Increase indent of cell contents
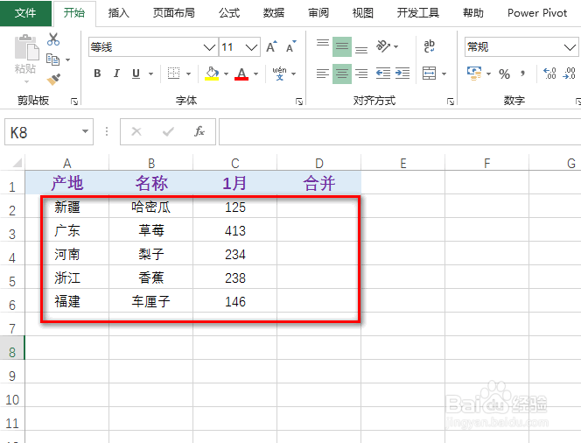This screenshot has width=581, height=443. (x=402, y=74)
